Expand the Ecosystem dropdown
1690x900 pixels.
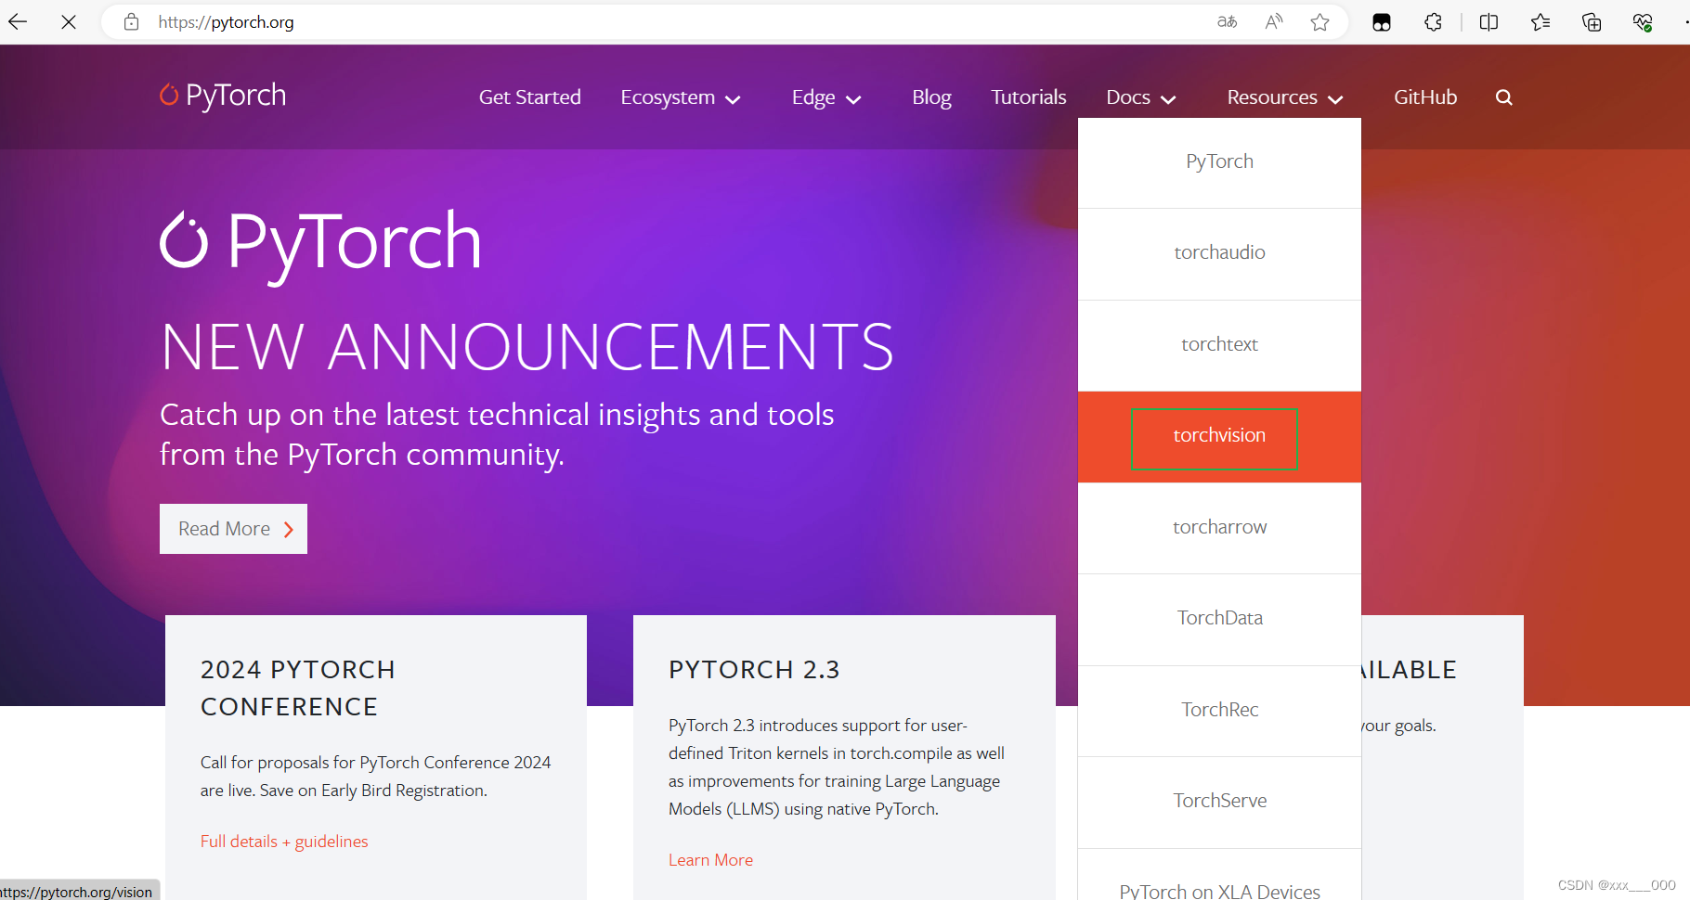[681, 96]
